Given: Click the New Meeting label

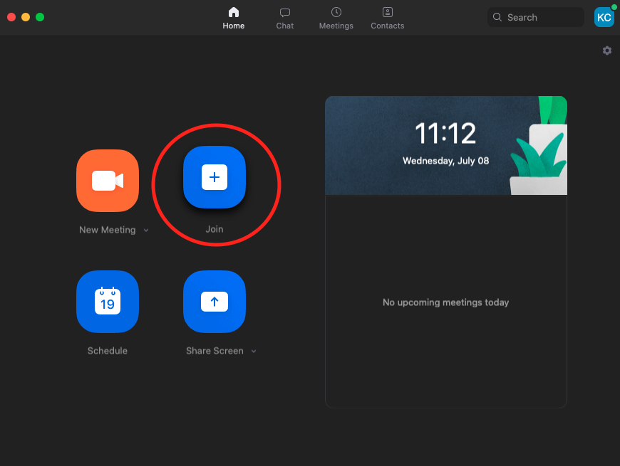Looking at the screenshot, I should point(107,230).
